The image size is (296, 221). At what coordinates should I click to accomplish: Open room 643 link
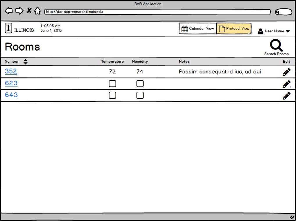[11, 95]
